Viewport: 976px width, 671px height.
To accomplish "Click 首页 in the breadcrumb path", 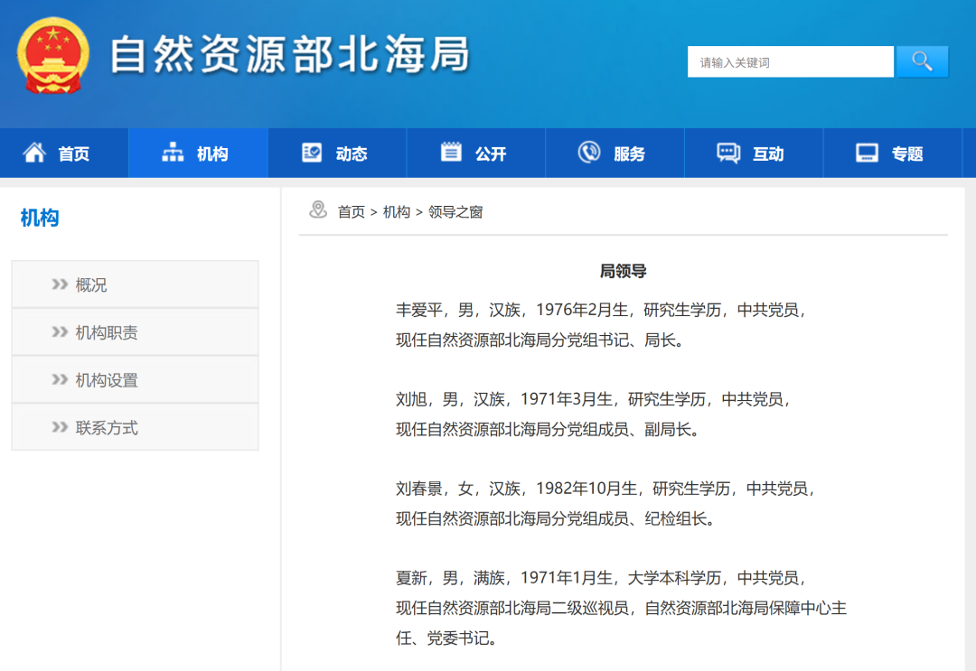I will click(x=351, y=212).
